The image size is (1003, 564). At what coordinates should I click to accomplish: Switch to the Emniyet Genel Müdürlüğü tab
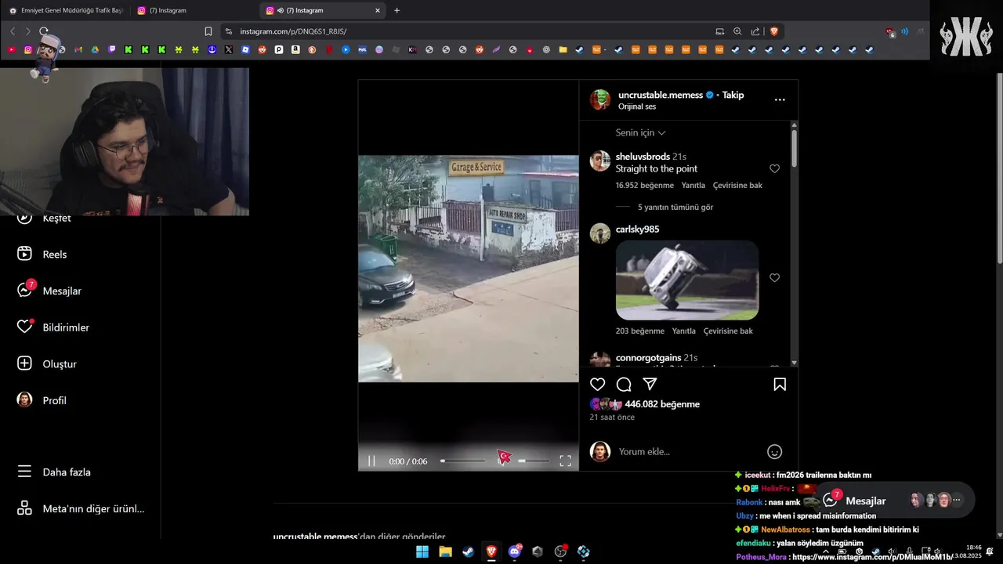pos(66,10)
